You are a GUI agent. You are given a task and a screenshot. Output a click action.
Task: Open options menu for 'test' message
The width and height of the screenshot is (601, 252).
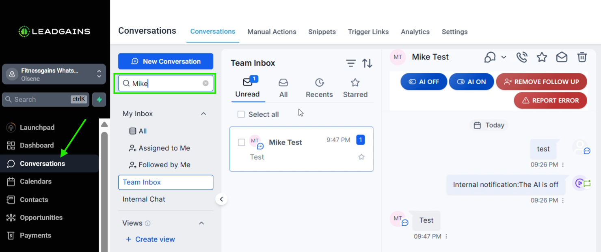click(x=563, y=165)
